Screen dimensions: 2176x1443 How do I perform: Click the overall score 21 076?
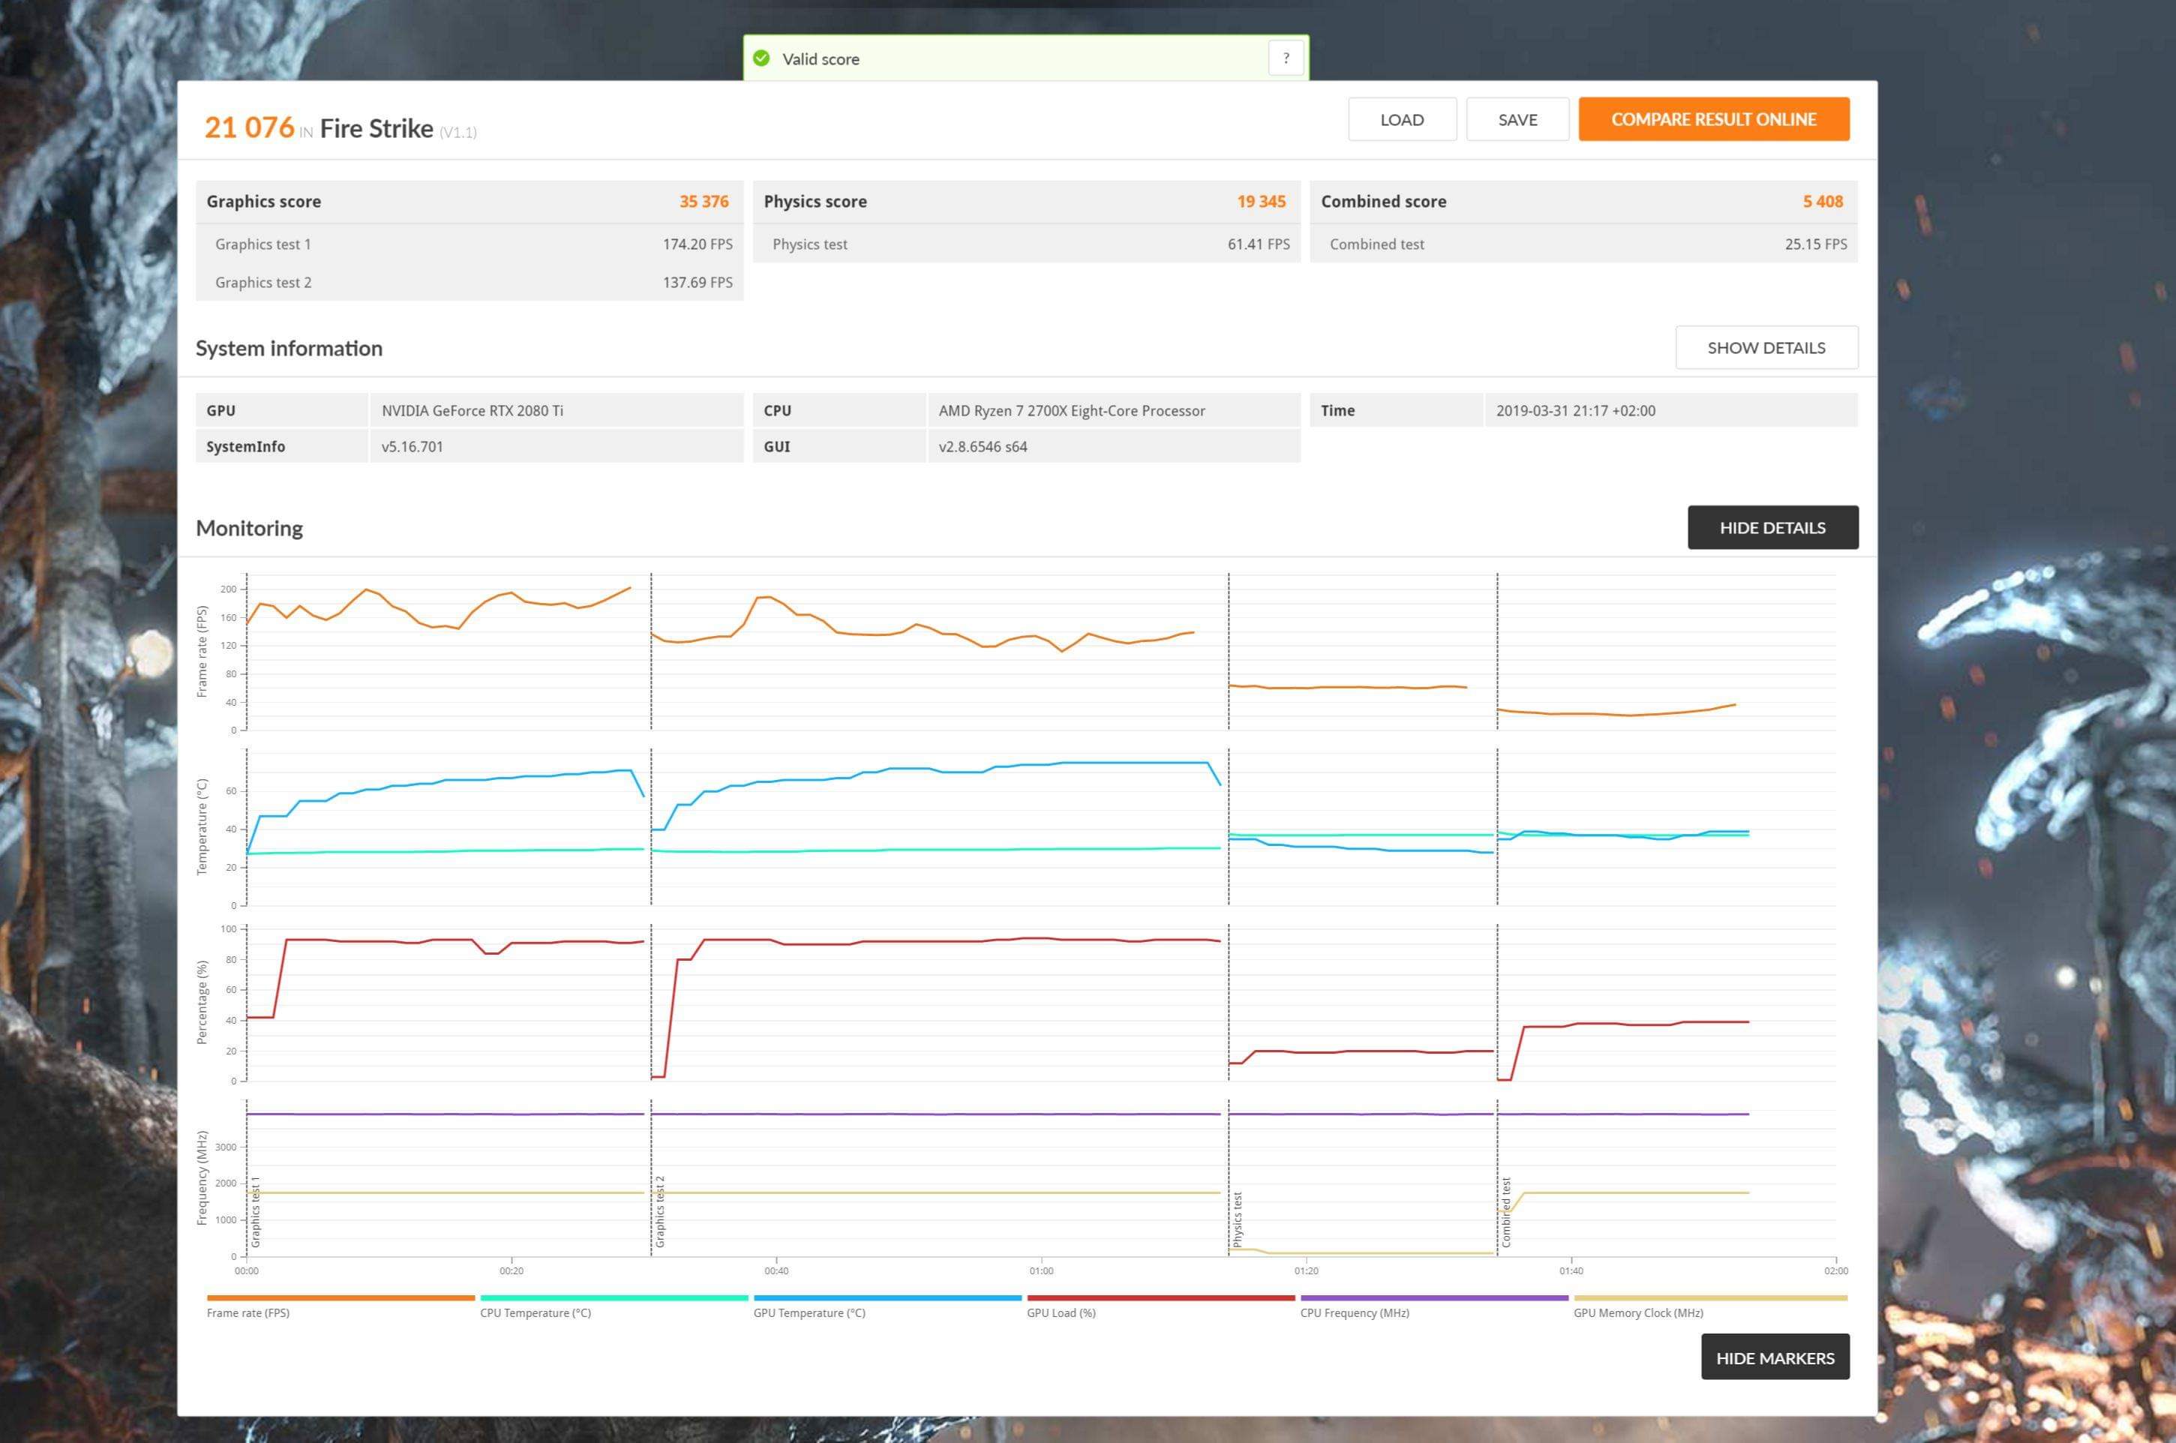point(248,127)
